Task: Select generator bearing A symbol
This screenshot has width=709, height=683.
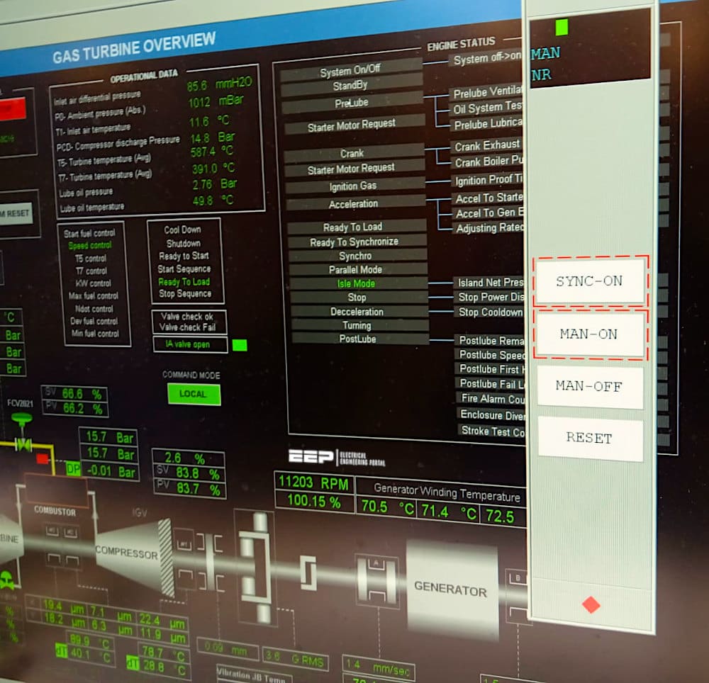Action: [x=376, y=580]
